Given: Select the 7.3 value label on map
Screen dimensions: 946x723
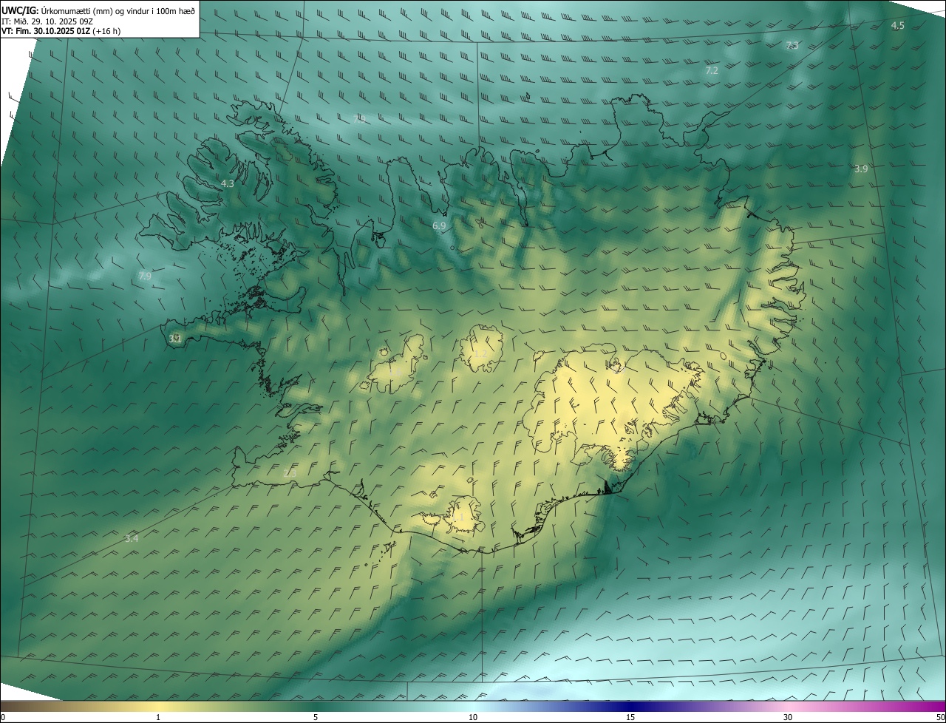Looking at the screenshot, I should (x=792, y=45).
